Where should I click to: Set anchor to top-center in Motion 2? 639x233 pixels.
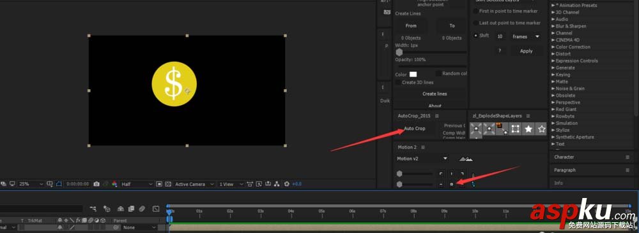coord(452,174)
